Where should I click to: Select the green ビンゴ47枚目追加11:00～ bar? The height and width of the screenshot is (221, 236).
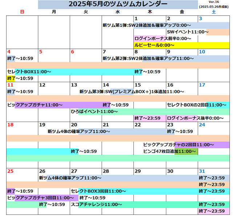pos(170,151)
